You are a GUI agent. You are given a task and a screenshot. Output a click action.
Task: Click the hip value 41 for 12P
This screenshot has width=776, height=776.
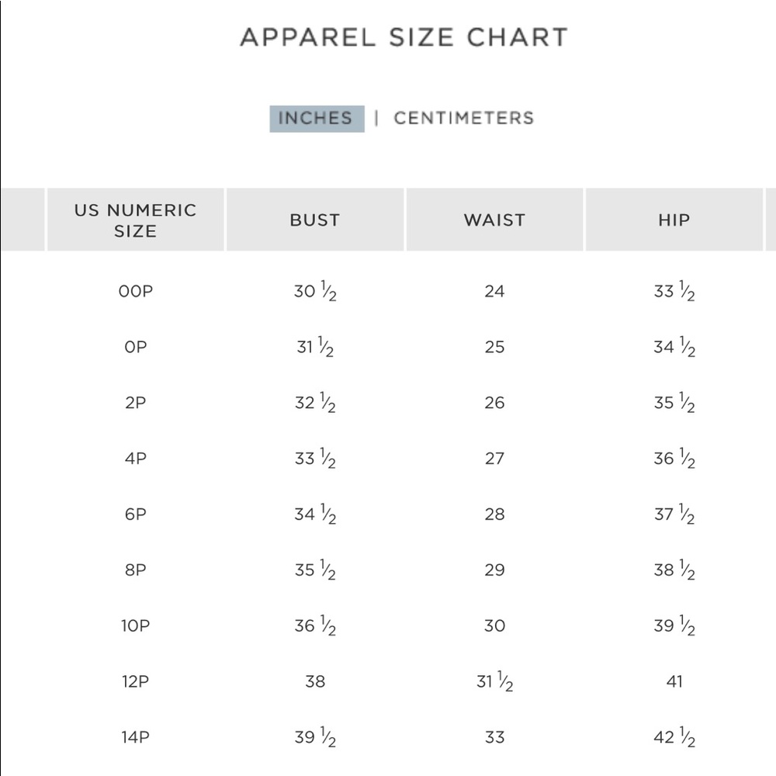[x=674, y=681]
